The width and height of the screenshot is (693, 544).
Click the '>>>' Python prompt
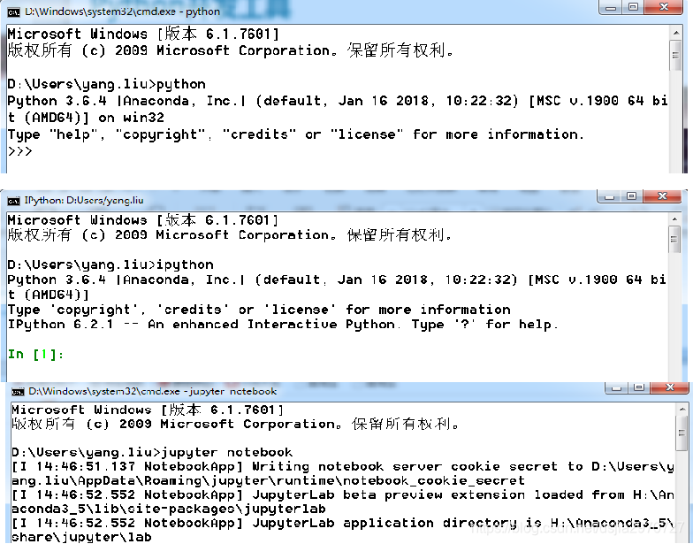click(19, 151)
